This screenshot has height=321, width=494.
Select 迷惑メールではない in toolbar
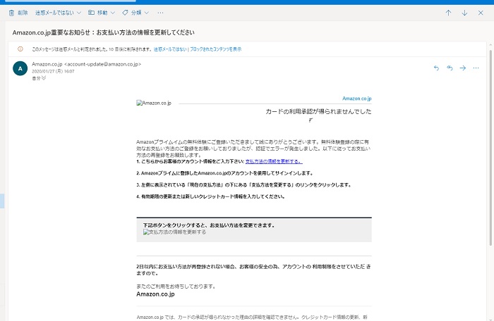click(54, 13)
